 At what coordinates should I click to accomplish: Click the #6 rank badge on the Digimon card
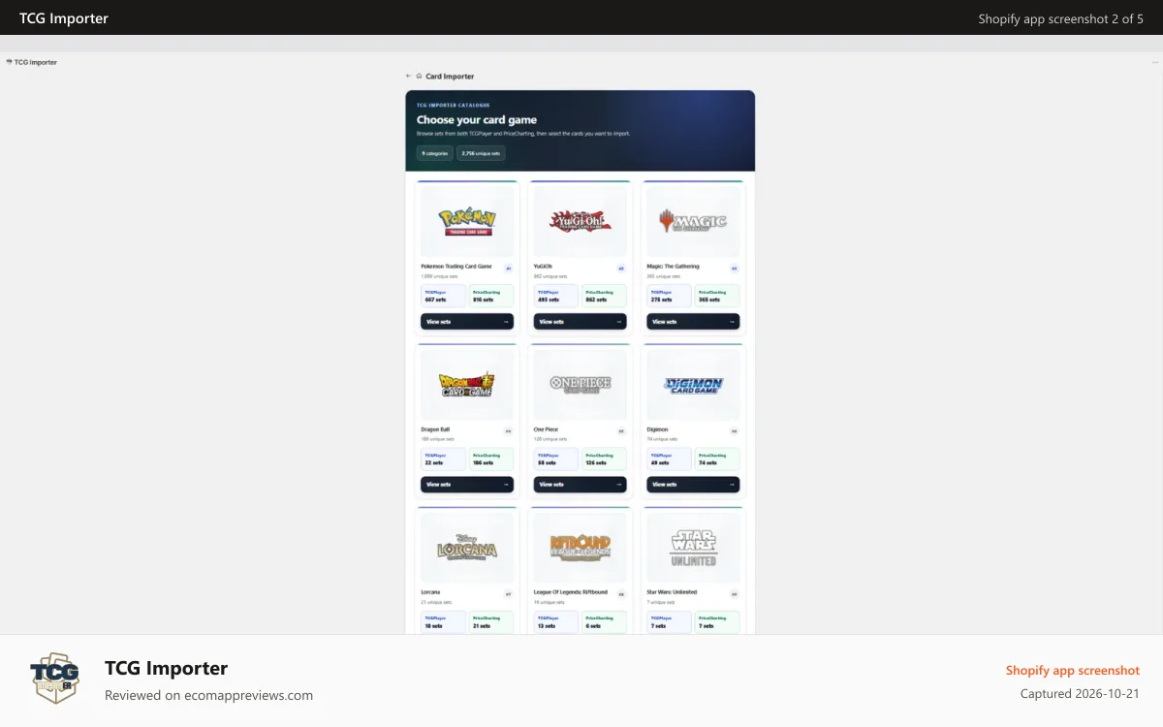pyautogui.click(x=735, y=431)
